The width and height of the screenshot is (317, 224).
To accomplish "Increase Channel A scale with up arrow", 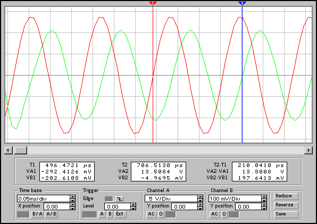I will [200, 197].
